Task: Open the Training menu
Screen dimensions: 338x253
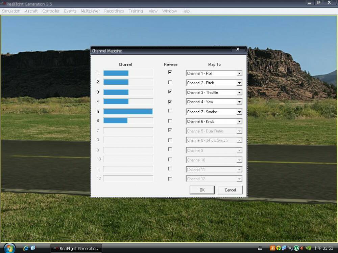Action: click(x=136, y=11)
